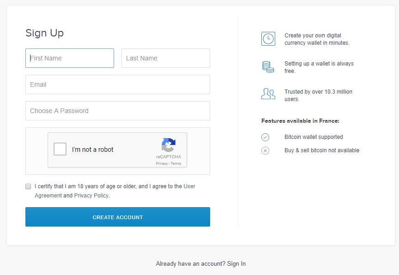Click 'Trusted by over 10.3 million users' text
This screenshot has height=275, width=399.
point(318,96)
